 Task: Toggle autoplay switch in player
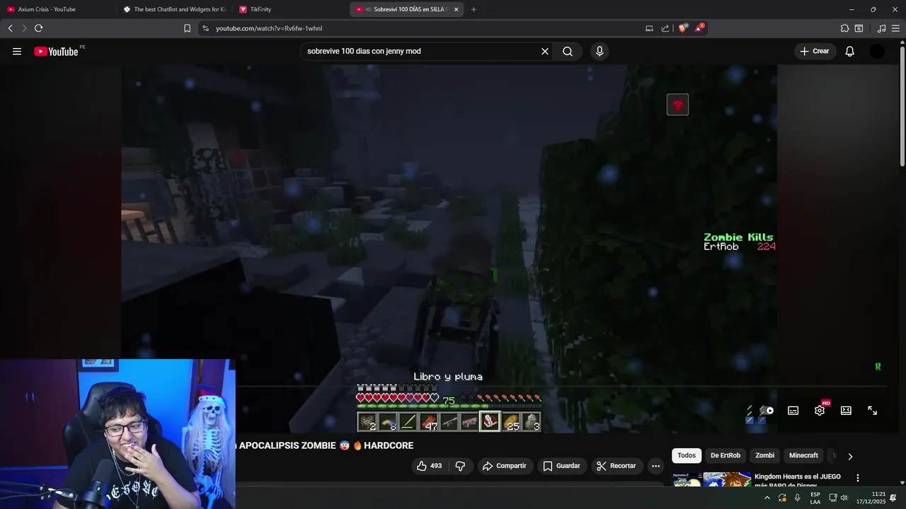767,411
